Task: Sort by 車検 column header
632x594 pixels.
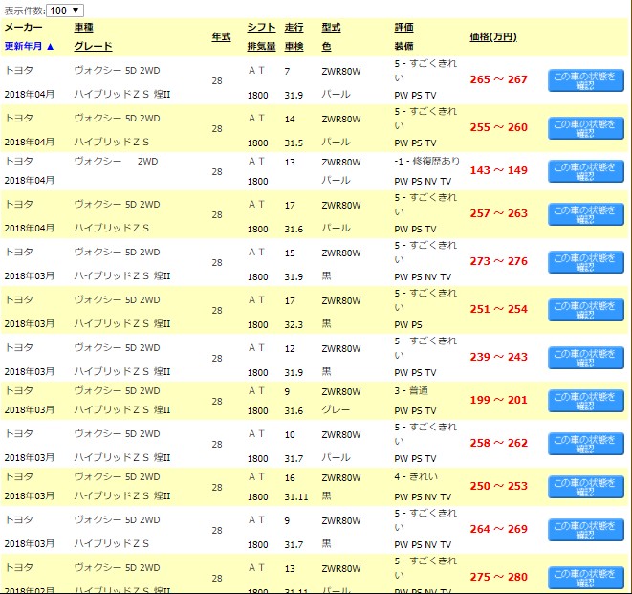Action: click(x=294, y=46)
